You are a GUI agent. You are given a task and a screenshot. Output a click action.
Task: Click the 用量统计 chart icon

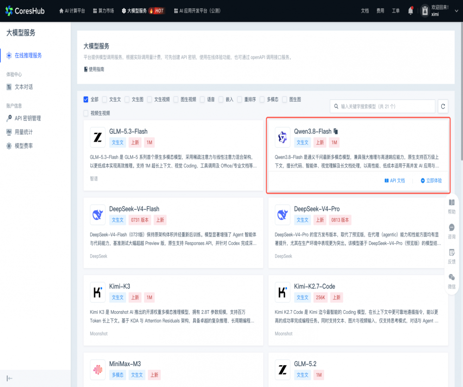click(9, 132)
